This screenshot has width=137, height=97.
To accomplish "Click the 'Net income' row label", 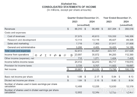I will [x=11, y=69].
